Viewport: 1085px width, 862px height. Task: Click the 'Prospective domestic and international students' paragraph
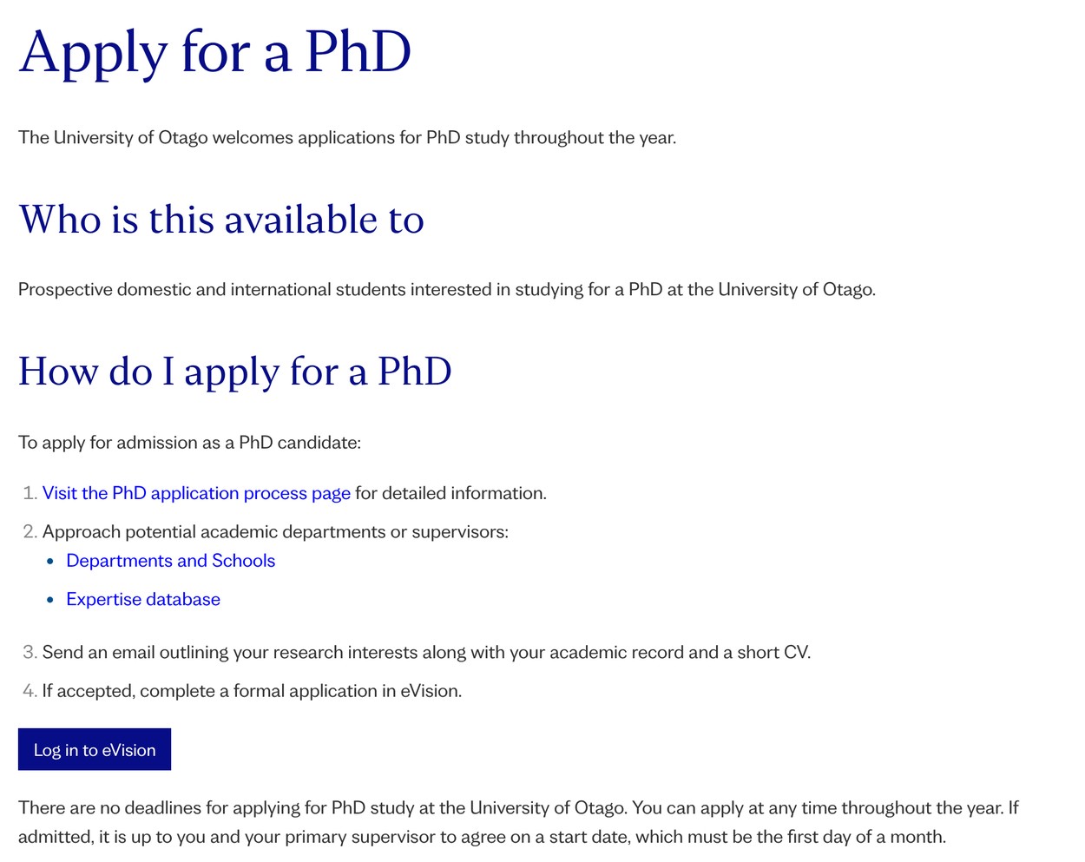[447, 289]
